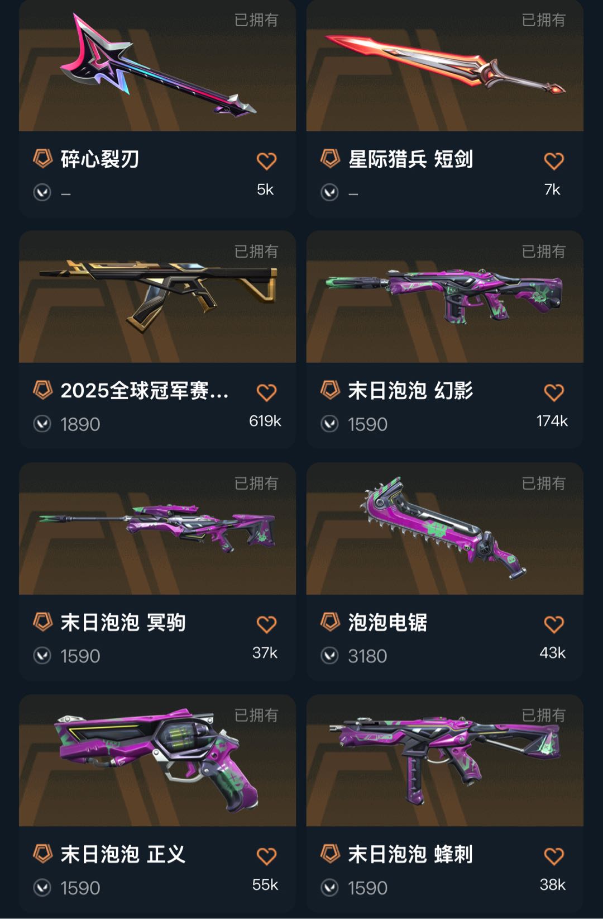603x919 pixels.
Task: Open the 星际猎兵 短剑 sword thumbnail
Action: [x=445, y=65]
